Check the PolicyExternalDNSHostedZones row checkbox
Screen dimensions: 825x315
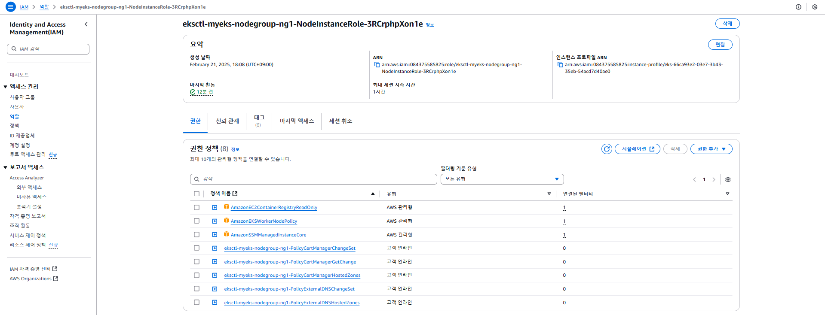196,303
